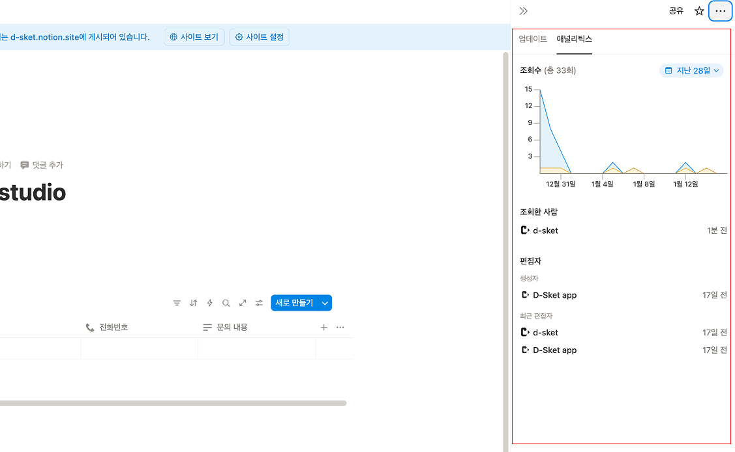Add a new property with the plus icon
The width and height of the screenshot is (735, 452).
point(323,327)
